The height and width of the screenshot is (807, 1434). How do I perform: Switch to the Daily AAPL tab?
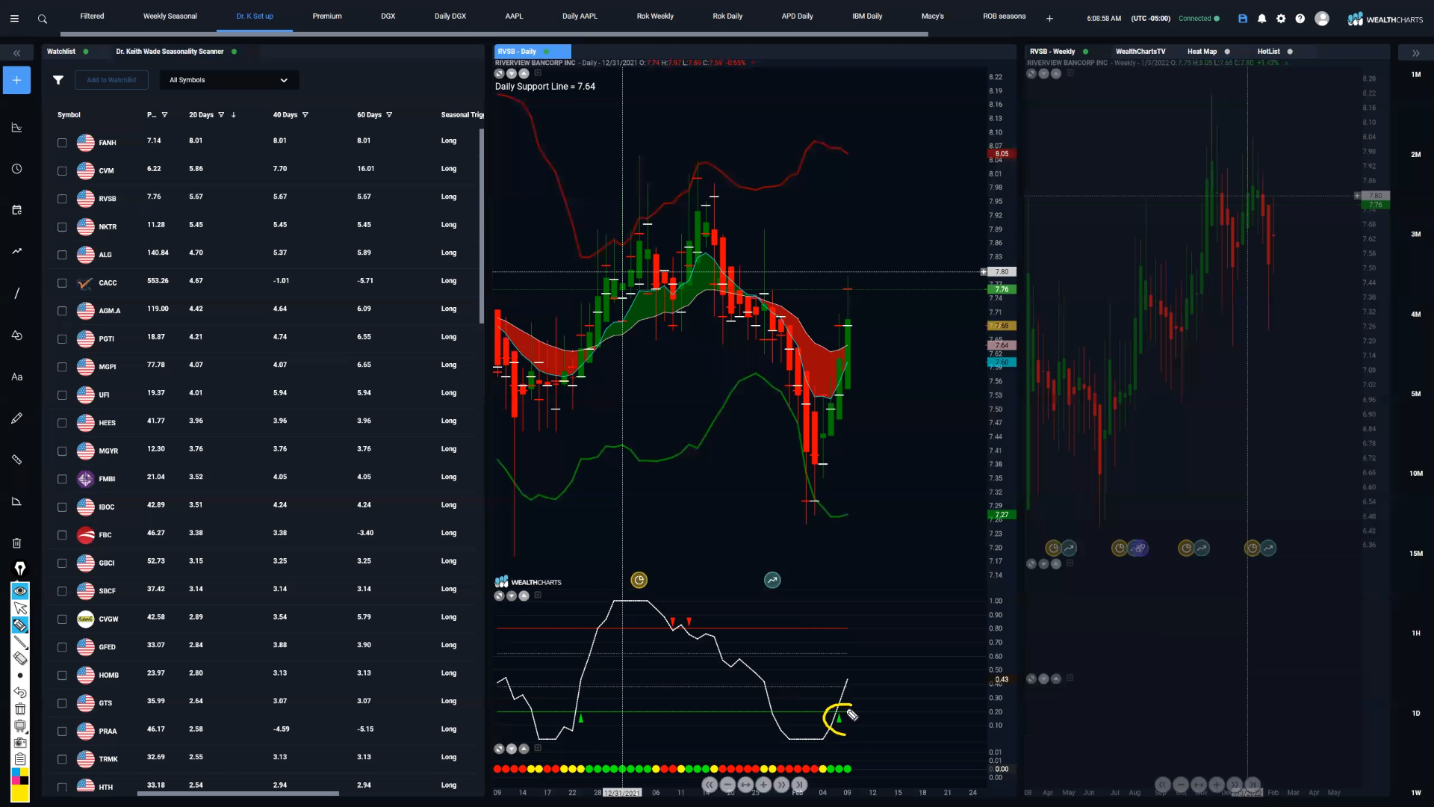580,16
